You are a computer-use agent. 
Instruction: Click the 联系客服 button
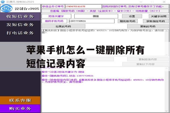20,100
